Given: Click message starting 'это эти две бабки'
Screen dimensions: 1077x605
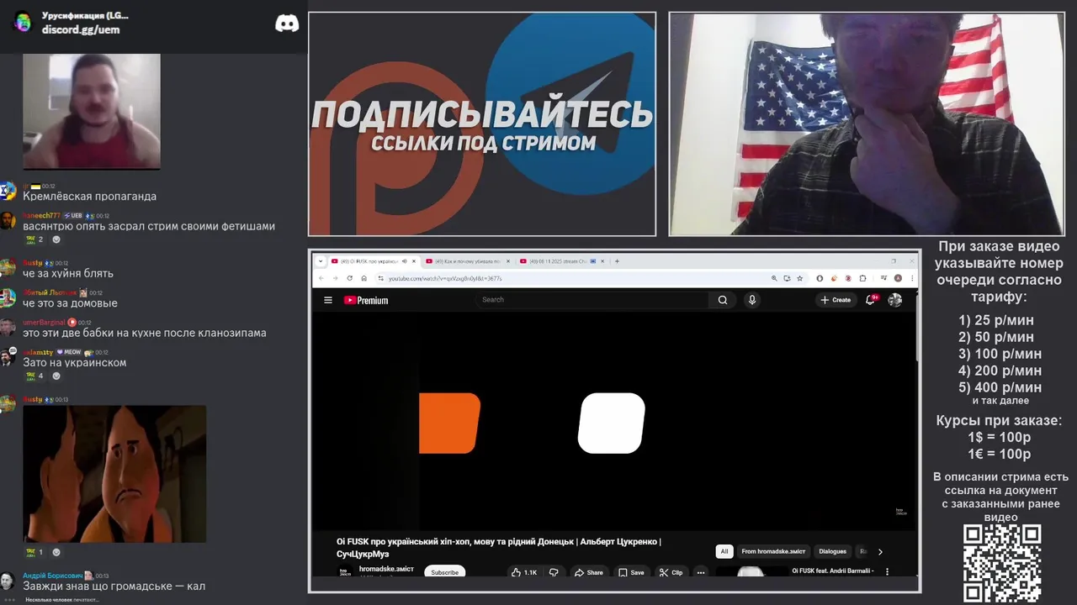Looking at the screenshot, I should point(145,333).
